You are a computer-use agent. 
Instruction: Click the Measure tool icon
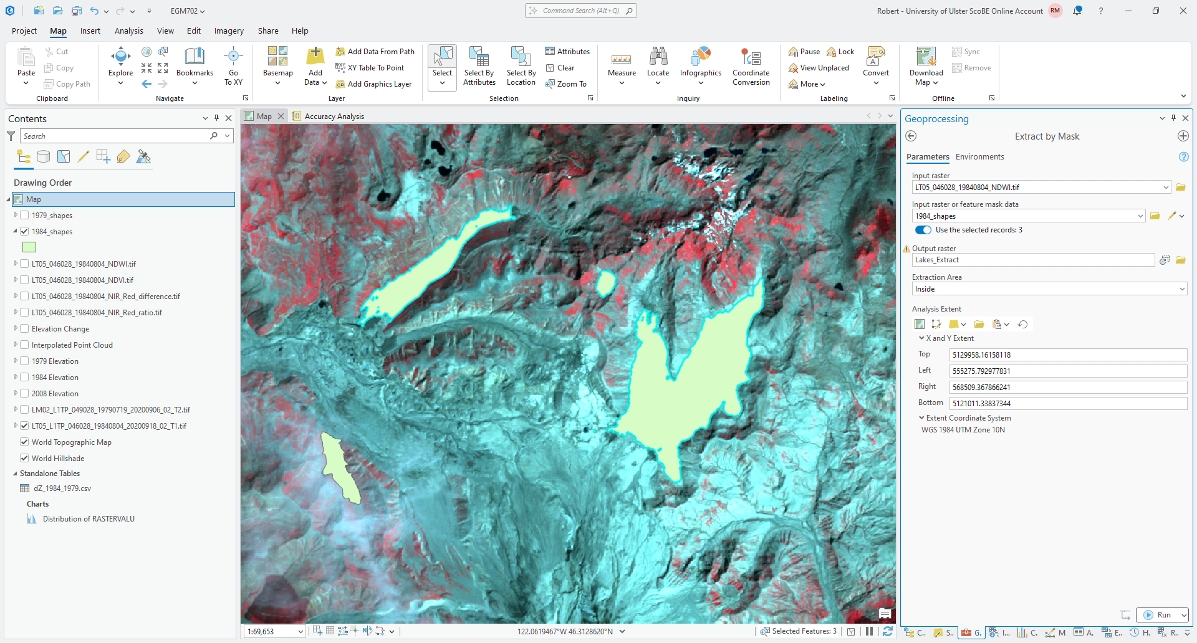point(622,59)
